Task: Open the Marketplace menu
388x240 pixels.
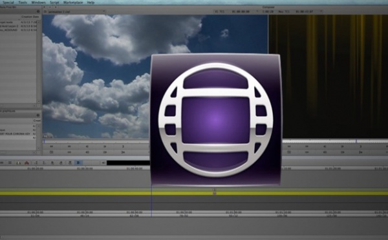Action: [73, 3]
